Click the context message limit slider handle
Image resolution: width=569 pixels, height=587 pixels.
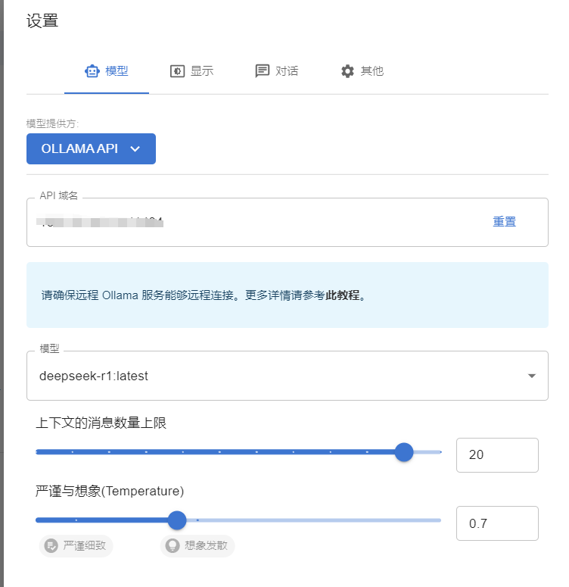[x=404, y=452]
